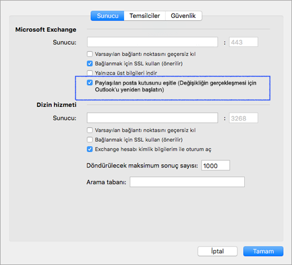292x265 pixels.
Task: Check Bağlanmak için SSL kullan under Dizin hizmeti
Action: pyautogui.click(x=90, y=140)
